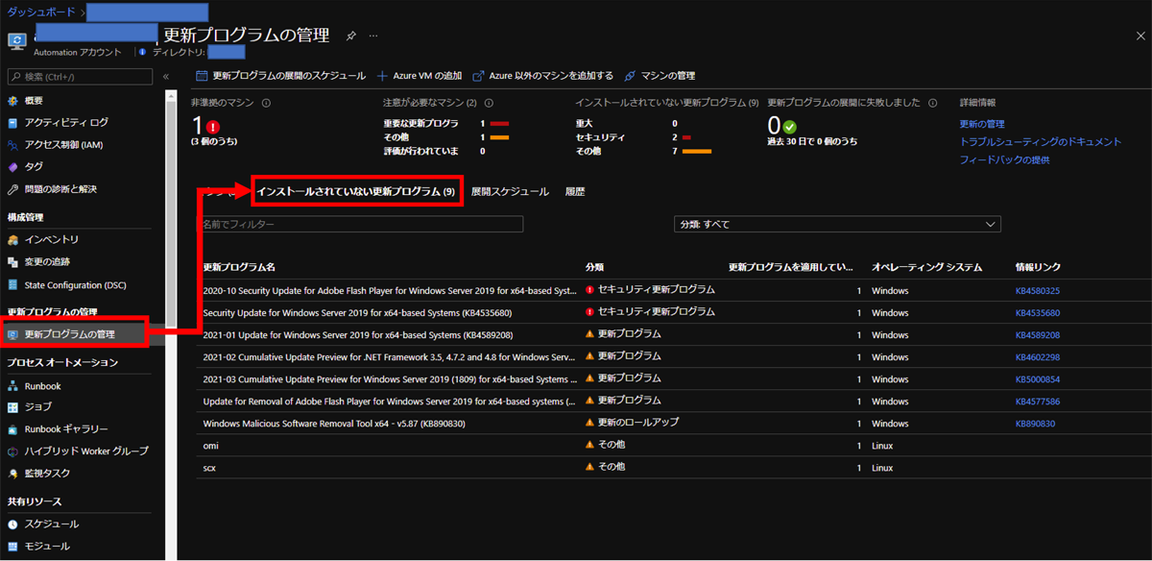The height and width of the screenshot is (561, 1152).
Task: Click Azure 以外のマシンを追加する
Action: coord(542,76)
